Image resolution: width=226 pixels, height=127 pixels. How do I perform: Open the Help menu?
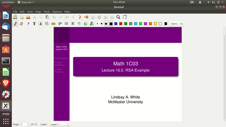[x=67, y=12]
